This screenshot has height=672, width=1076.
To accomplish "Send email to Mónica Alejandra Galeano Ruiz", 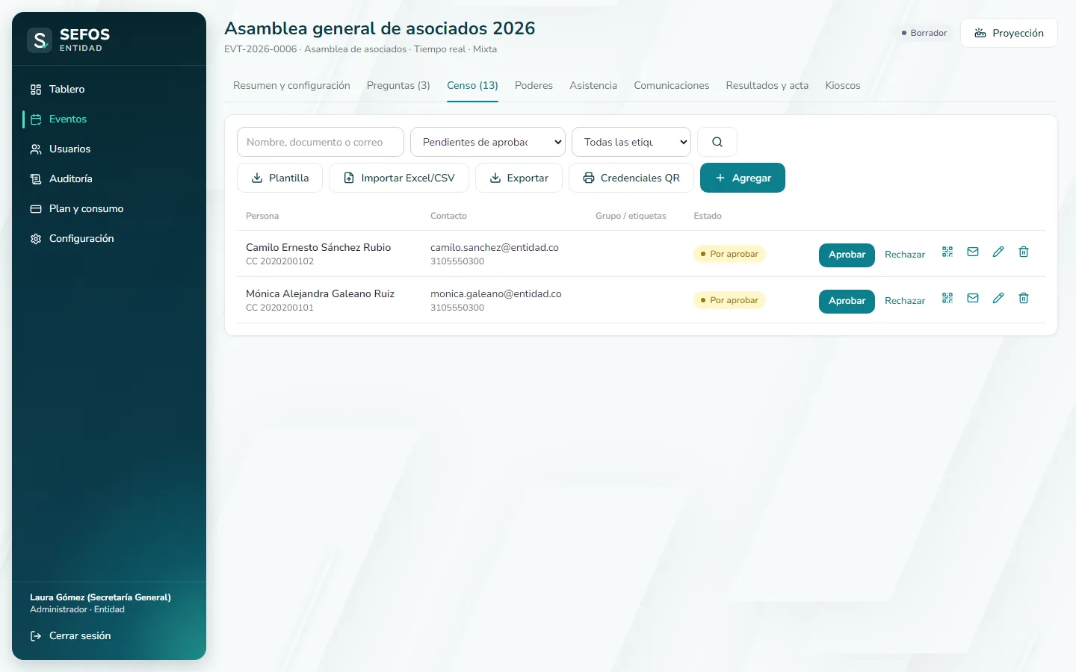I will (x=973, y=299).
